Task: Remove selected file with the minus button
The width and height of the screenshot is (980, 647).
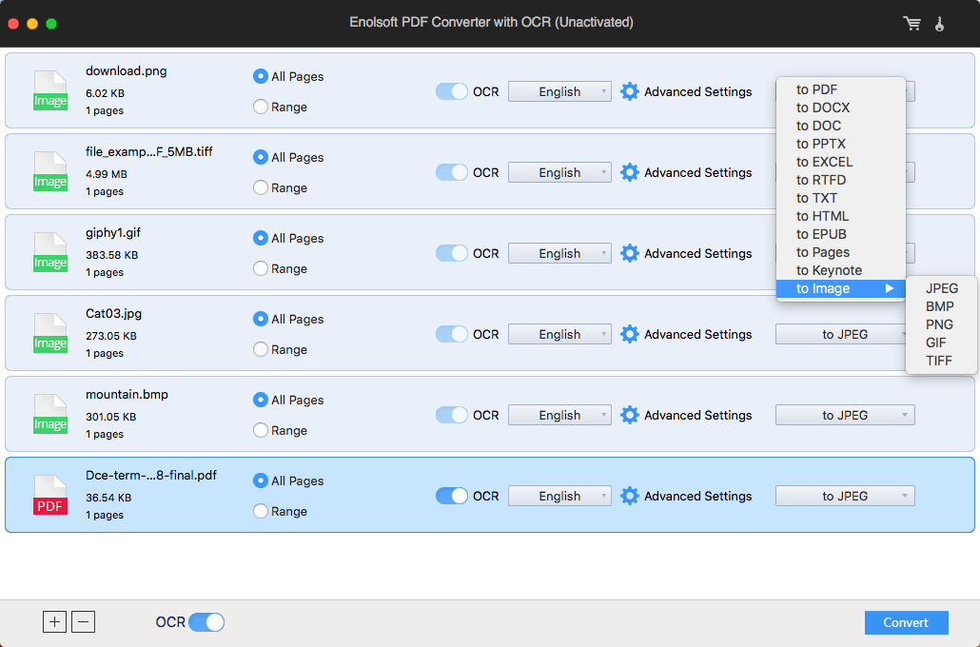Action: click(83, 622)
